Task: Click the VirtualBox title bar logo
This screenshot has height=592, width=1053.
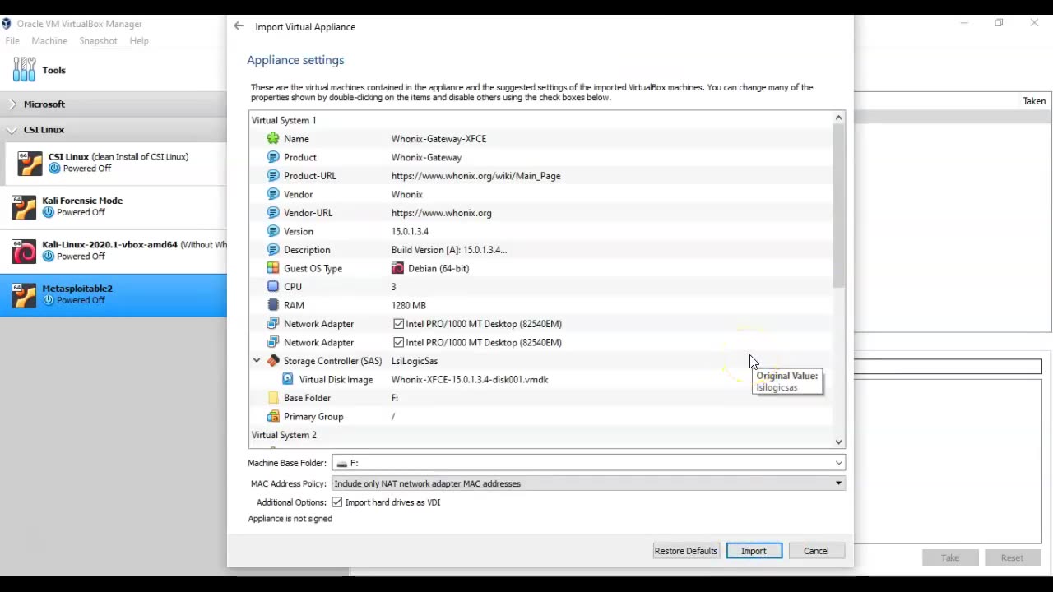Action: 7,24
